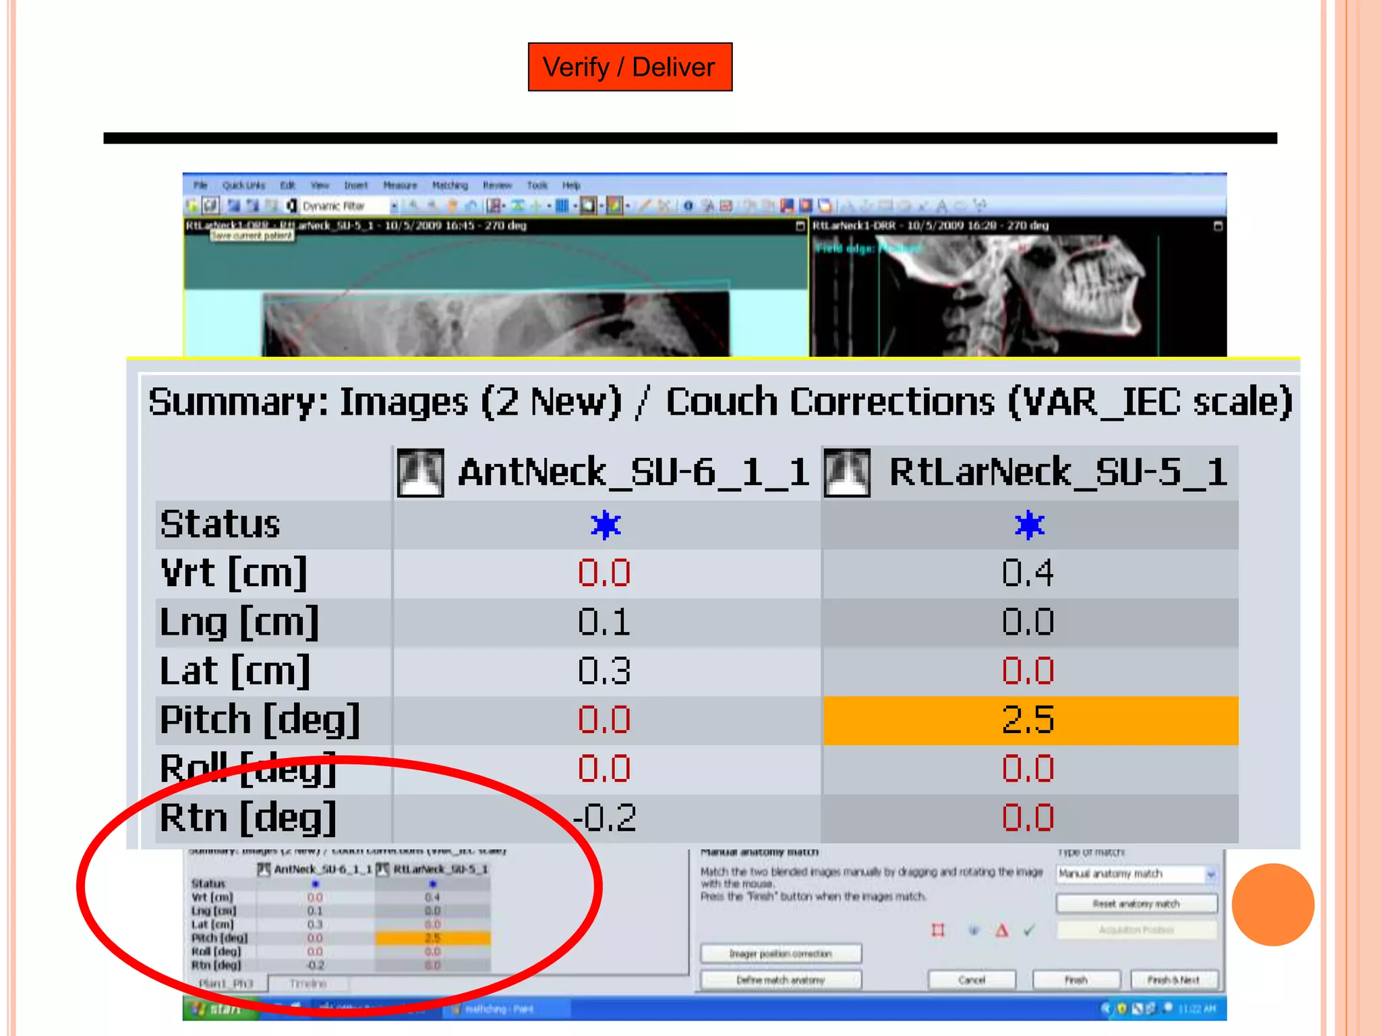This screenshot has width=1381, height=1036.
Task: Click the blue info circle toolbar icon
Action: [688, 206]
